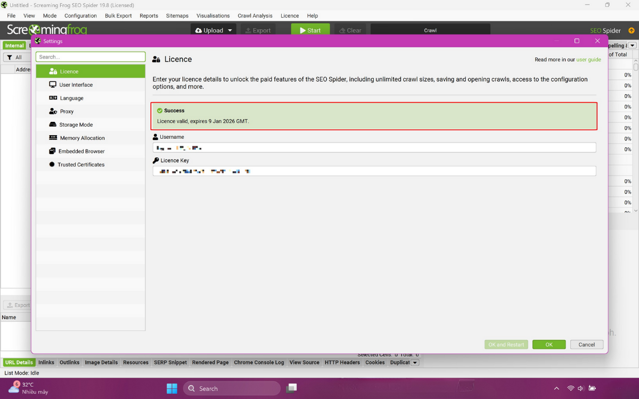This screenshot has height=399, width=639.
Task: Open the Configuration menu
Action: (x=80, y=15)
